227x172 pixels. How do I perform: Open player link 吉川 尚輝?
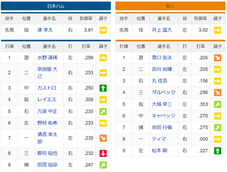pyautogui.click(x=162, y=69)
